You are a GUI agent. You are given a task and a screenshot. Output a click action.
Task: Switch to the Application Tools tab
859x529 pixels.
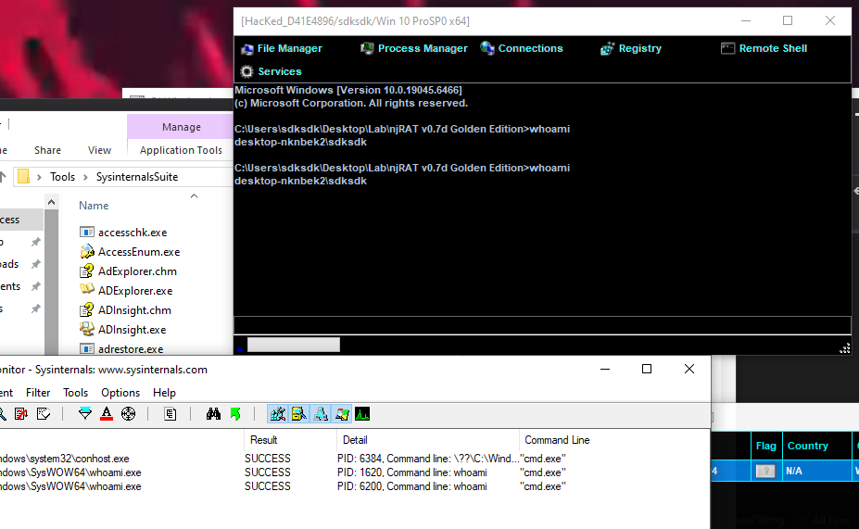pyautogui.click(x=181, y=150)
